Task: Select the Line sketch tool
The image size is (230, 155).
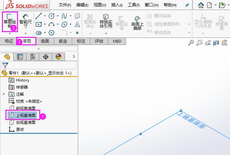Action: click(x=39, y=16)
